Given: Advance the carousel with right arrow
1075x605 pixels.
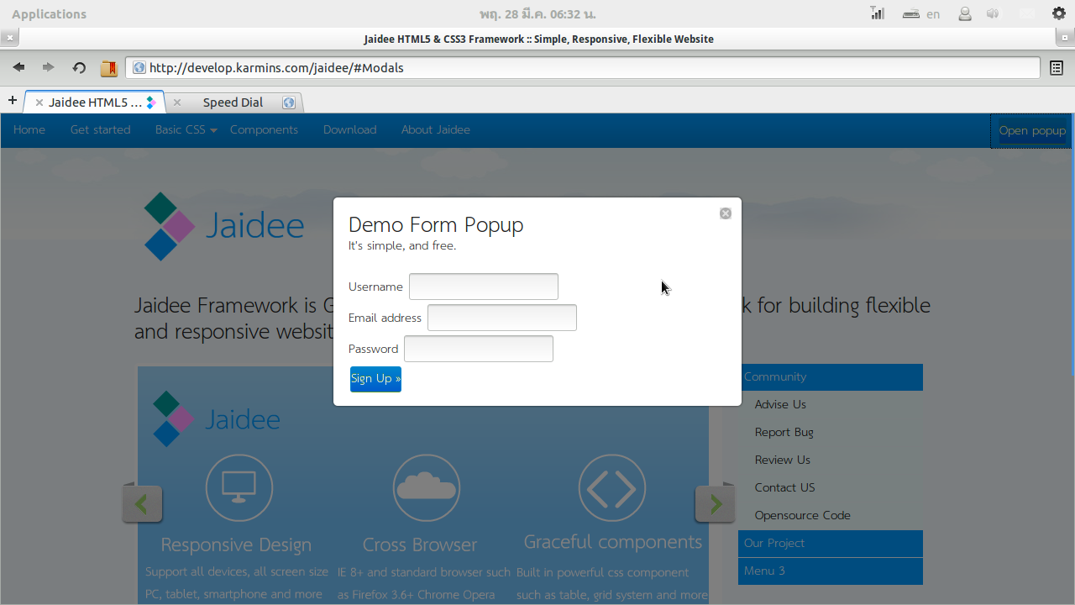Looking at the screenshot, I should click(715, 502).
